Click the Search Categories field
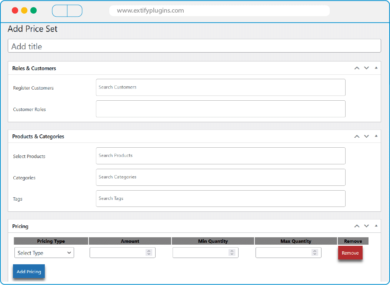Viewport: 390px width, 285px height. 220,177
